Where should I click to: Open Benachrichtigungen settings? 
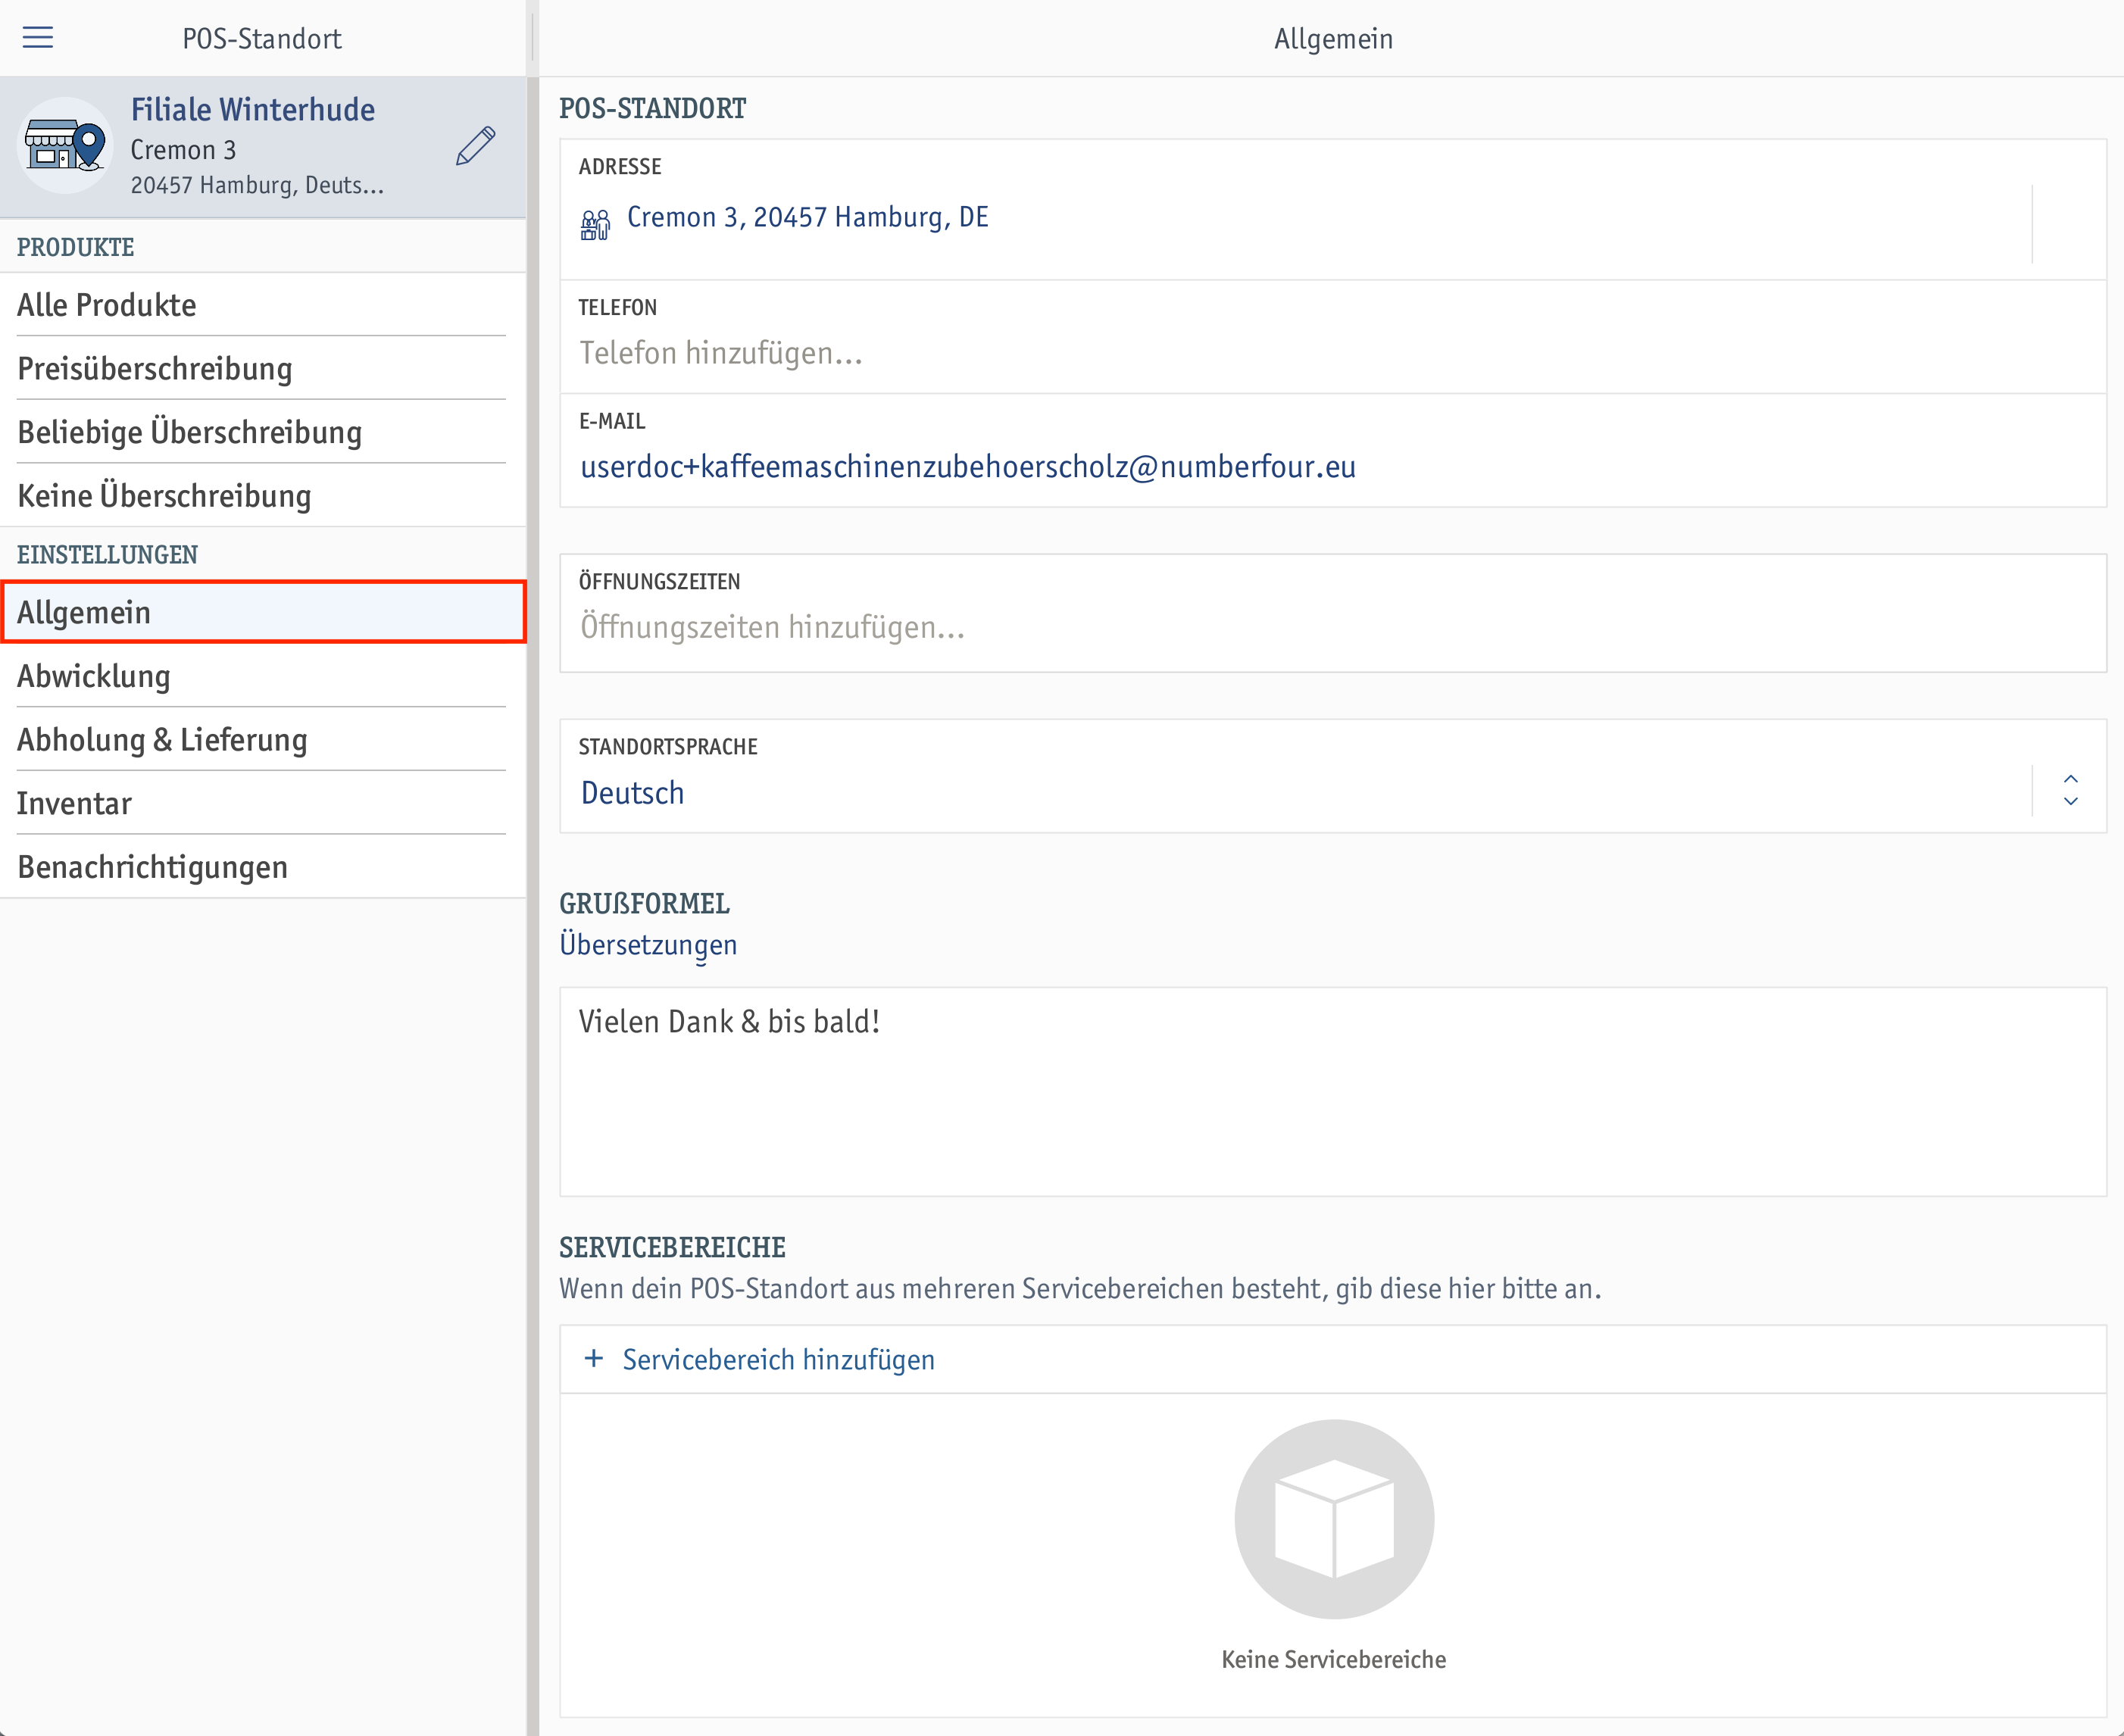click(x=262, y=867)
